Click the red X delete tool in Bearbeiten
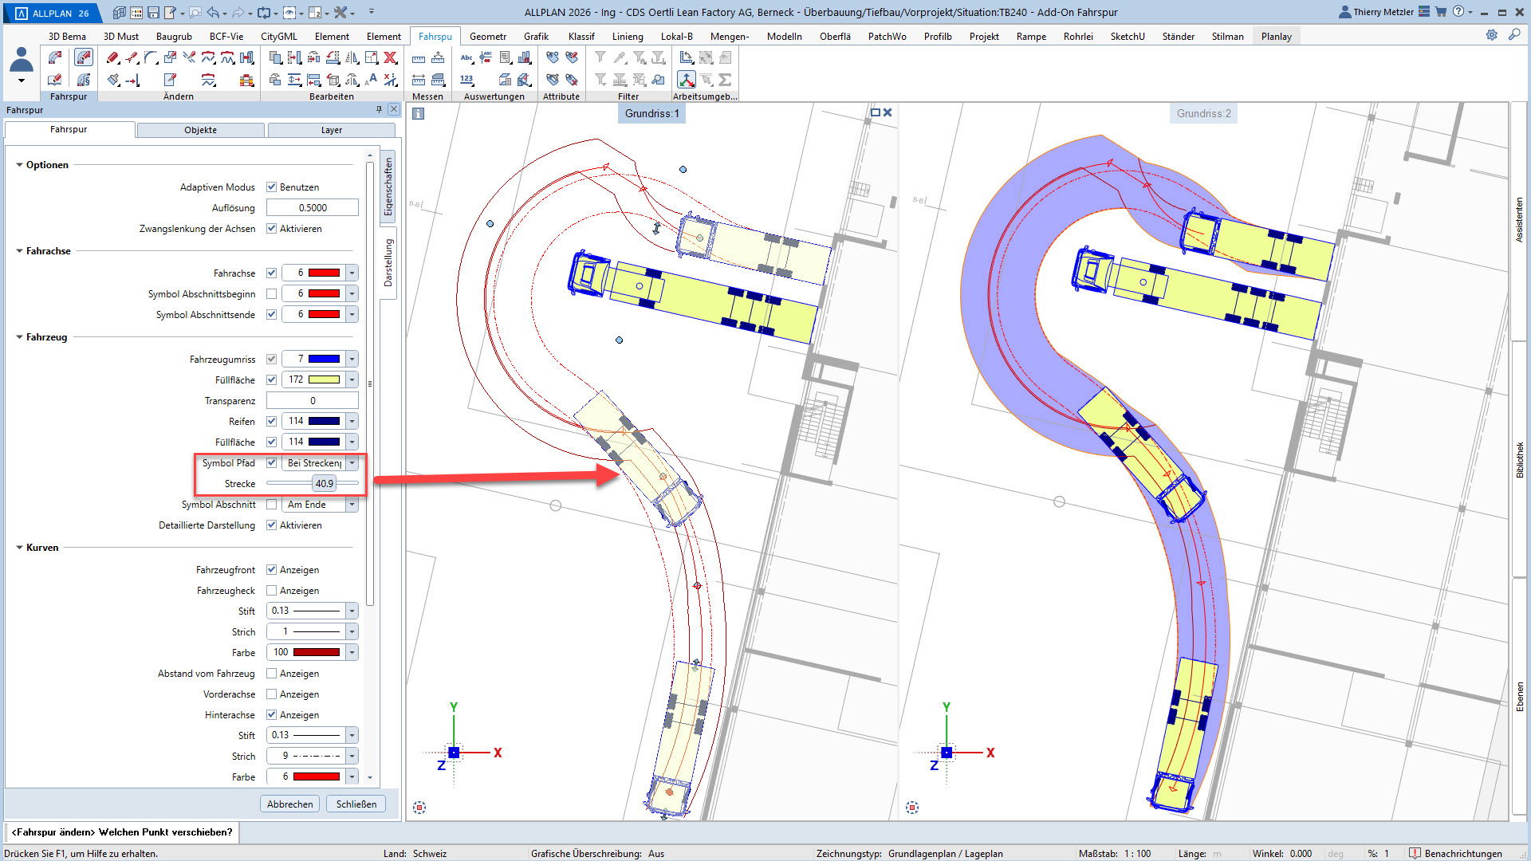 point(390,57)
